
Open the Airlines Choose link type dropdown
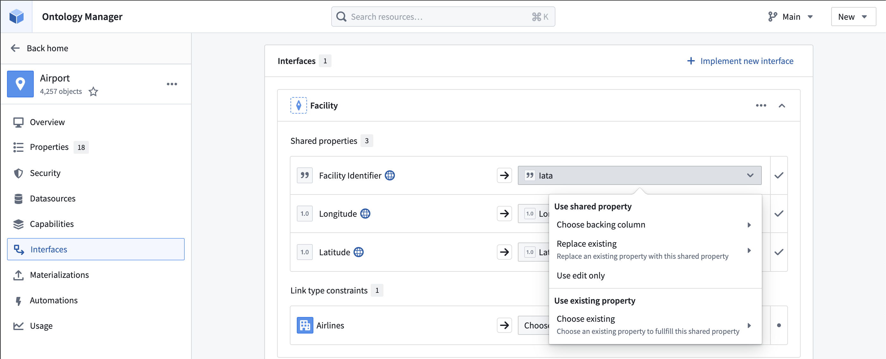(x=533, y=325)
